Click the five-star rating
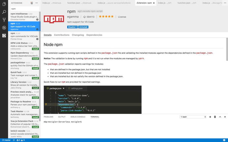228x142 pixels. [106, 16]
